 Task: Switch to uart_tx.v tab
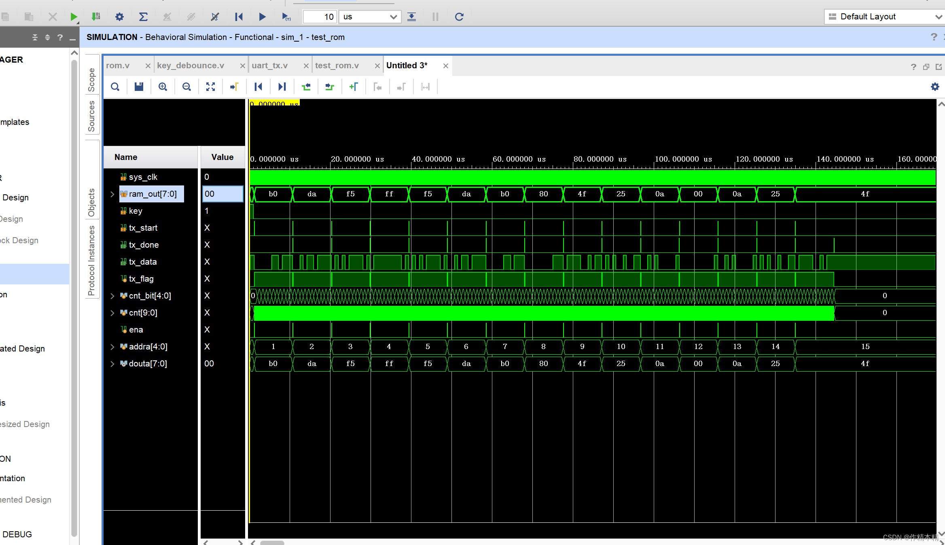(270, 65)
